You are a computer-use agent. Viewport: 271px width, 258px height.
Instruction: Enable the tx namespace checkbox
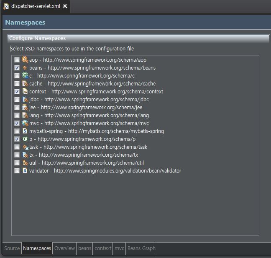point(17,155)
